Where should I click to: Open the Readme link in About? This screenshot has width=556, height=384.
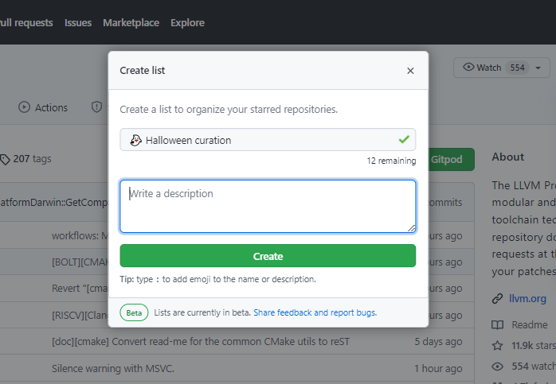(x=530, y=324)
